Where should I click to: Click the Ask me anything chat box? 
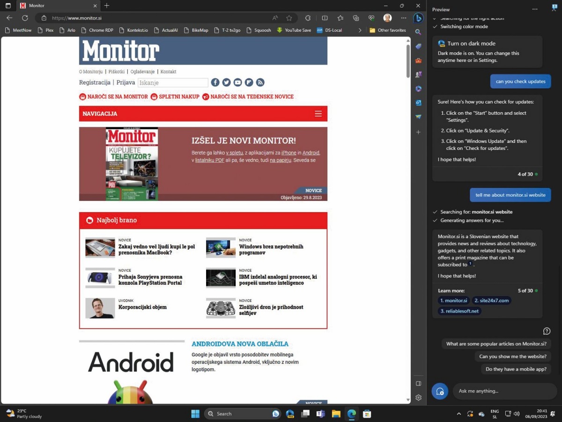[505, 391]
